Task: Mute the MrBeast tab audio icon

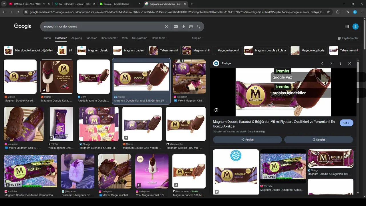Action: pos(44,4)
